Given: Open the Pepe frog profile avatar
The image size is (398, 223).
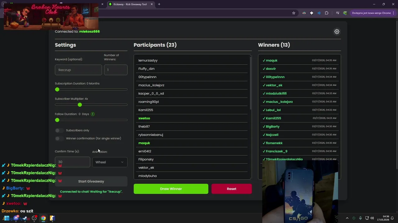Looking at the screenshot, I should 345,13.
